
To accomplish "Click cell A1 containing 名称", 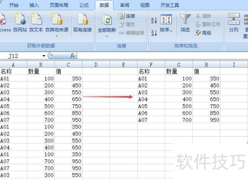I will point(13,72).
